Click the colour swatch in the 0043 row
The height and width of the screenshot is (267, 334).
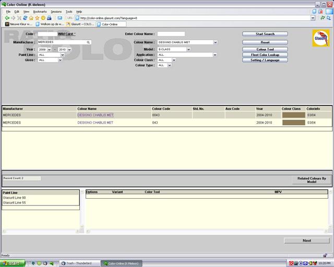pos(293,115)
